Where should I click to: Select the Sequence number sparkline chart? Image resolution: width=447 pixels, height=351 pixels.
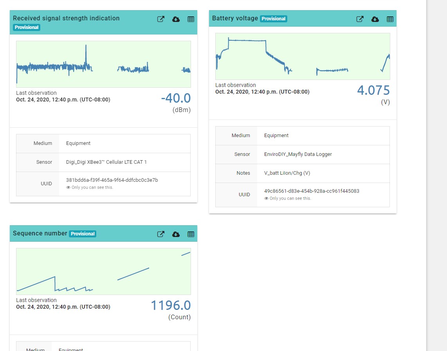[x=103, y=271]
